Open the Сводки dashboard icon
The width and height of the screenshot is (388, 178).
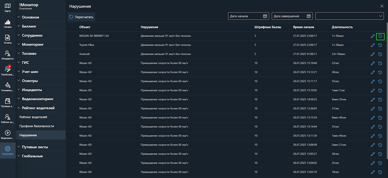(x=8, y=24)
